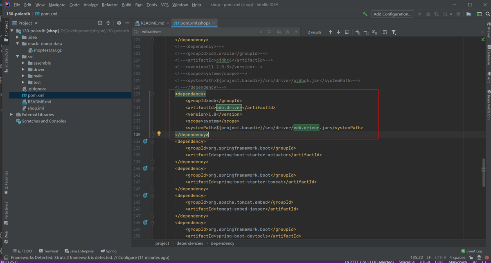The width and height of the screenshot is (491, 263).
Task: Collapse the src folder
Action: (18, 56)
